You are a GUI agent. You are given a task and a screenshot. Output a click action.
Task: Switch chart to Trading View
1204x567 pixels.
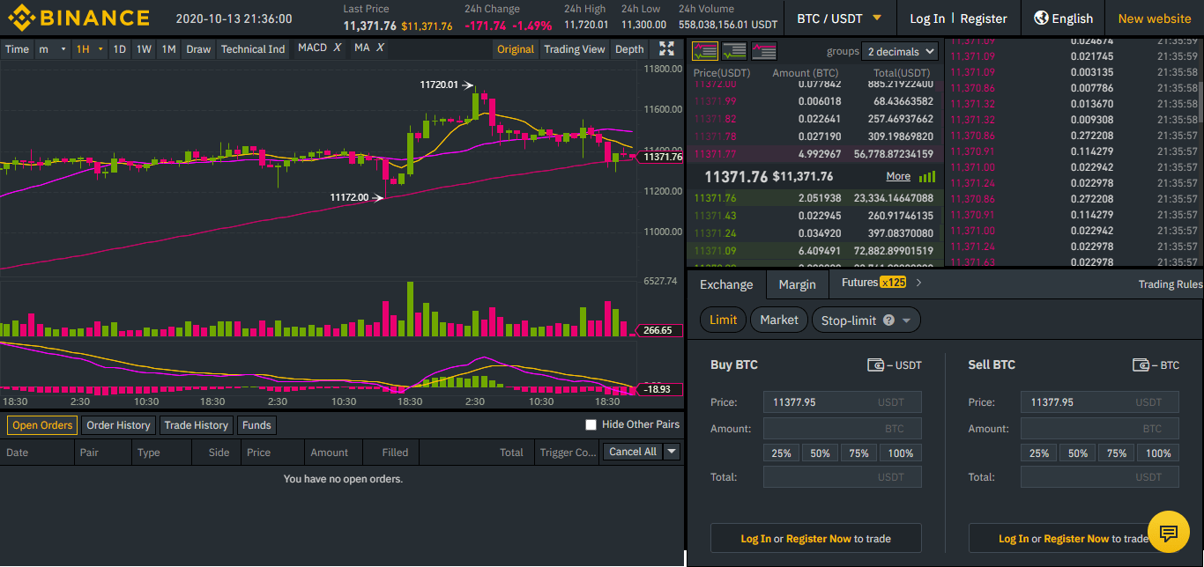click(575, 49)
